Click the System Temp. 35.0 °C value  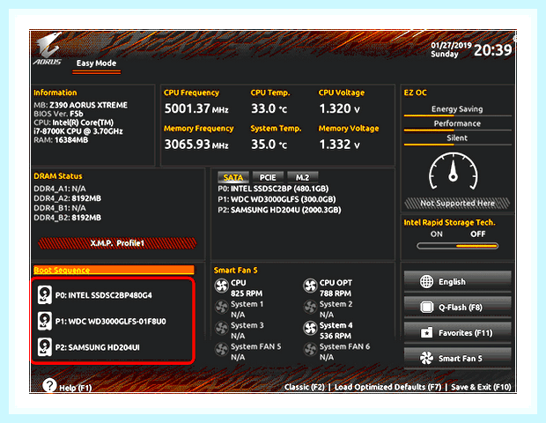pos(269,145)
